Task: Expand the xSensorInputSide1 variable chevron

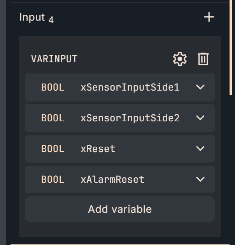Action: [x=200, y=87]
